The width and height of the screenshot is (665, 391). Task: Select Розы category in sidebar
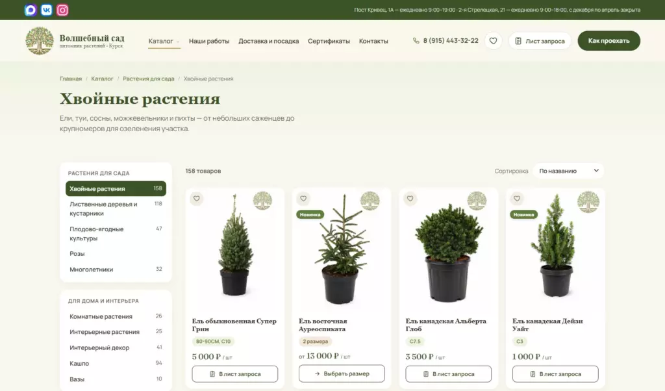pyautogui.click(x=116, y=253)
